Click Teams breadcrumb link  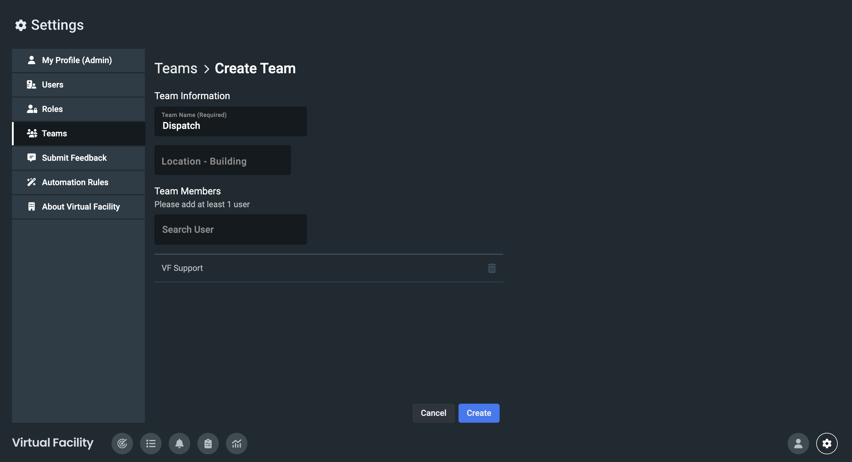[x=176, y=69]
